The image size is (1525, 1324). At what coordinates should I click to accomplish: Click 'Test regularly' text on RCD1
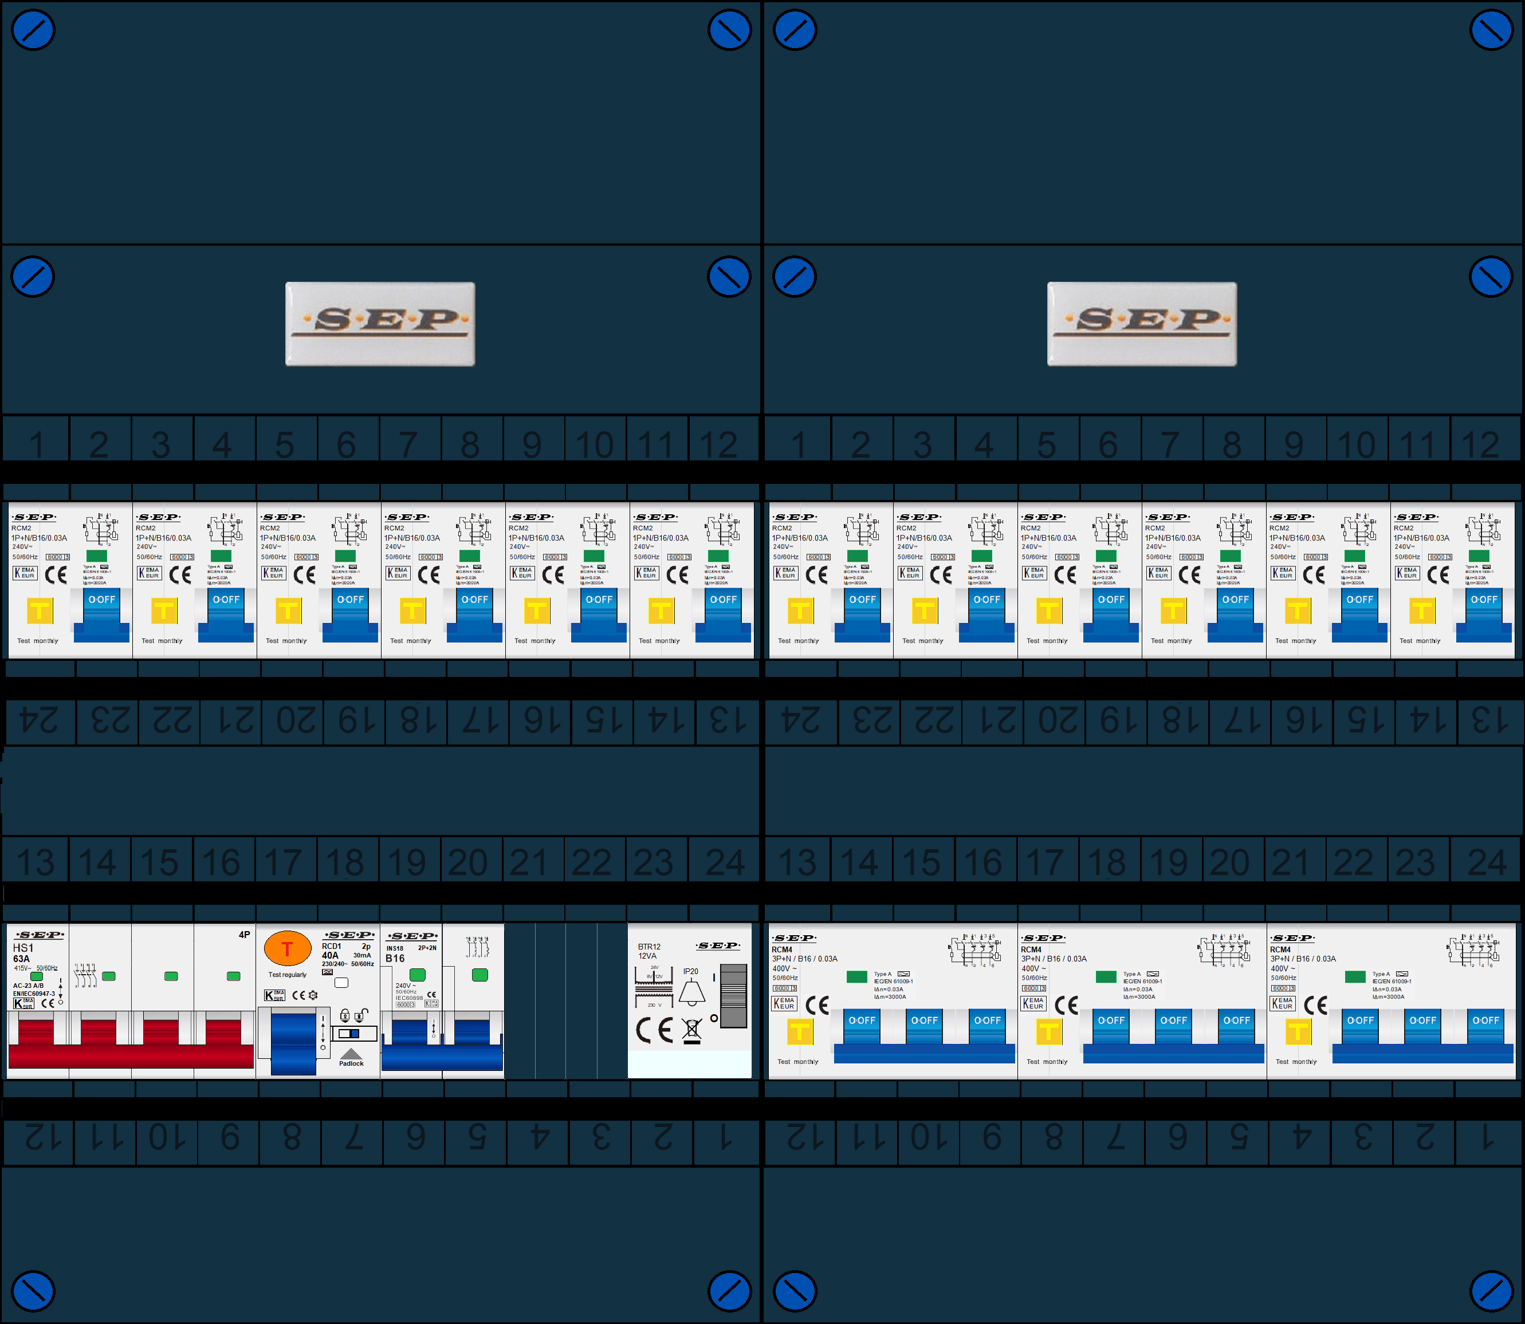point(288,975)
